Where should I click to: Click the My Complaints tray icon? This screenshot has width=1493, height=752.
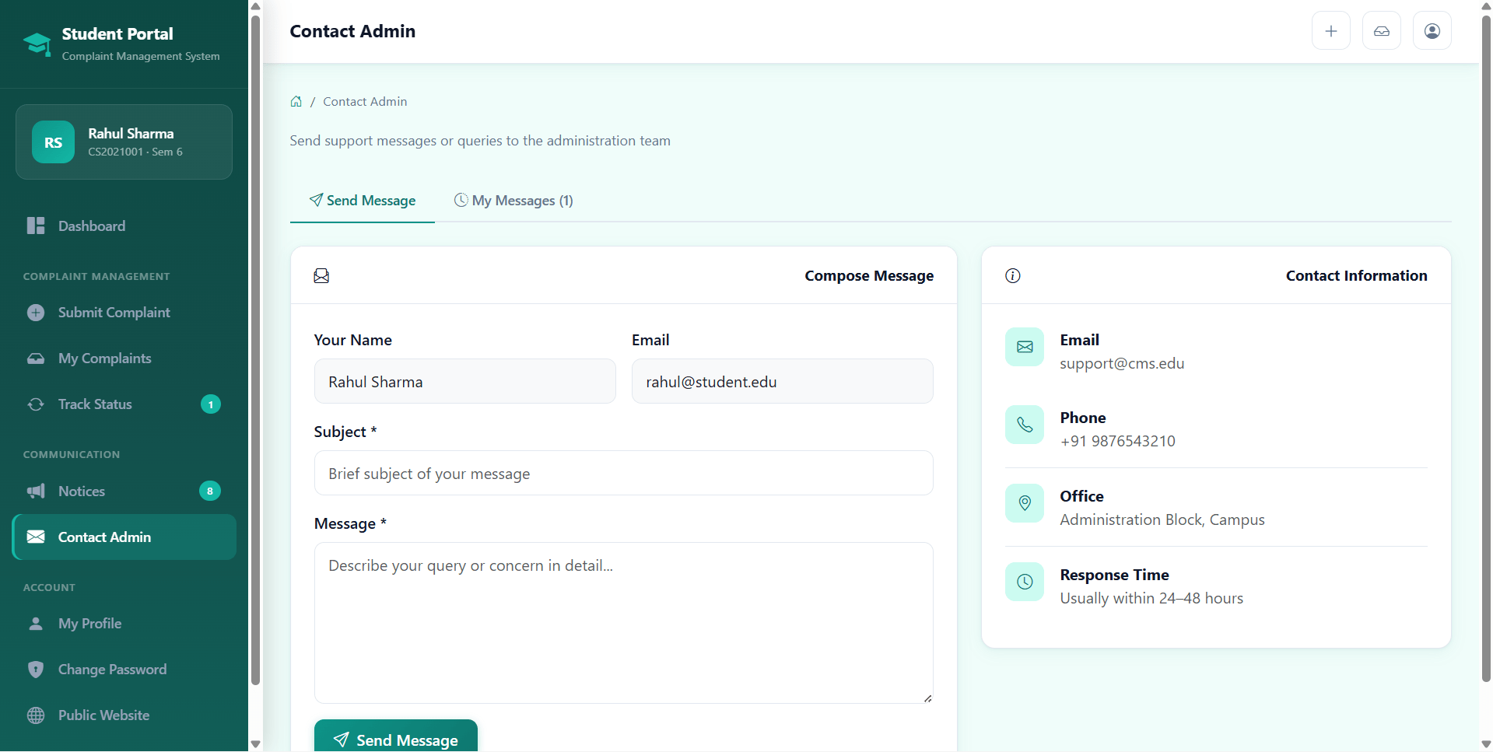(36, 359)
